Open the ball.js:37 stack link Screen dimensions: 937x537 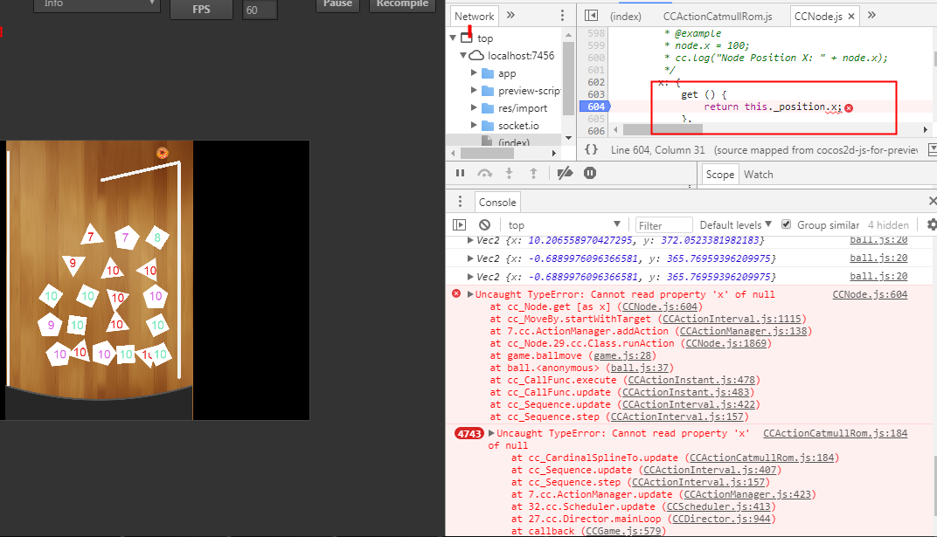[x=640, y=368]
